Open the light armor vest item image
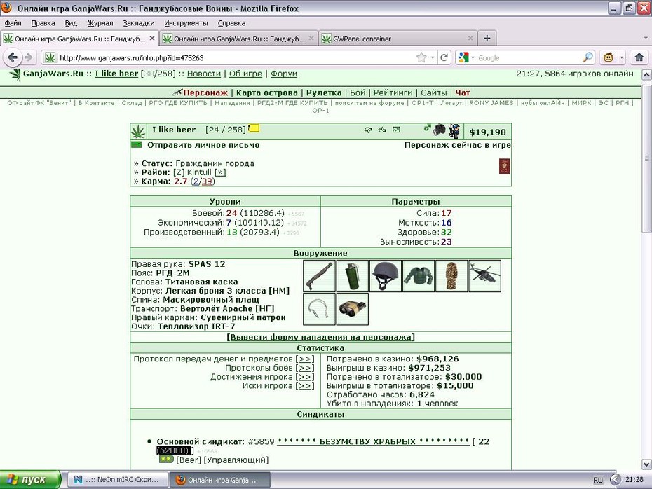 click(x=419, y=276)
